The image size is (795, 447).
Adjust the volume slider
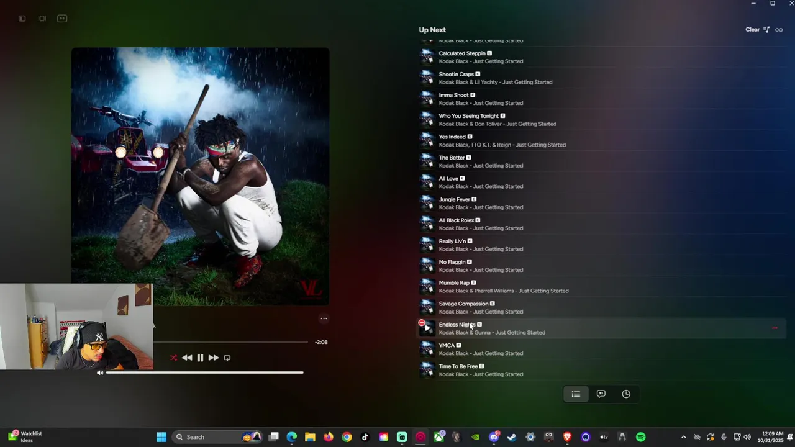[205, 372]
